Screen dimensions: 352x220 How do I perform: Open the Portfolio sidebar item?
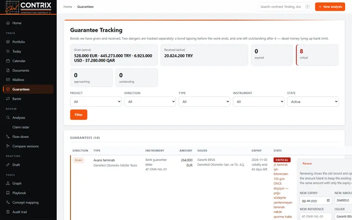coord(28,42)
